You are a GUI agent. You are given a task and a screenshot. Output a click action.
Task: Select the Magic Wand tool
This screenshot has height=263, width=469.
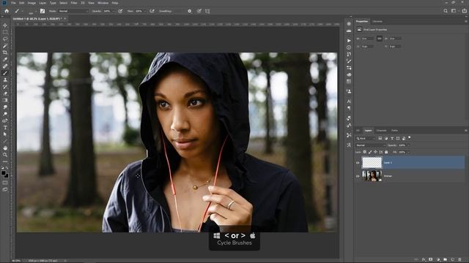(x=5, y=46)
